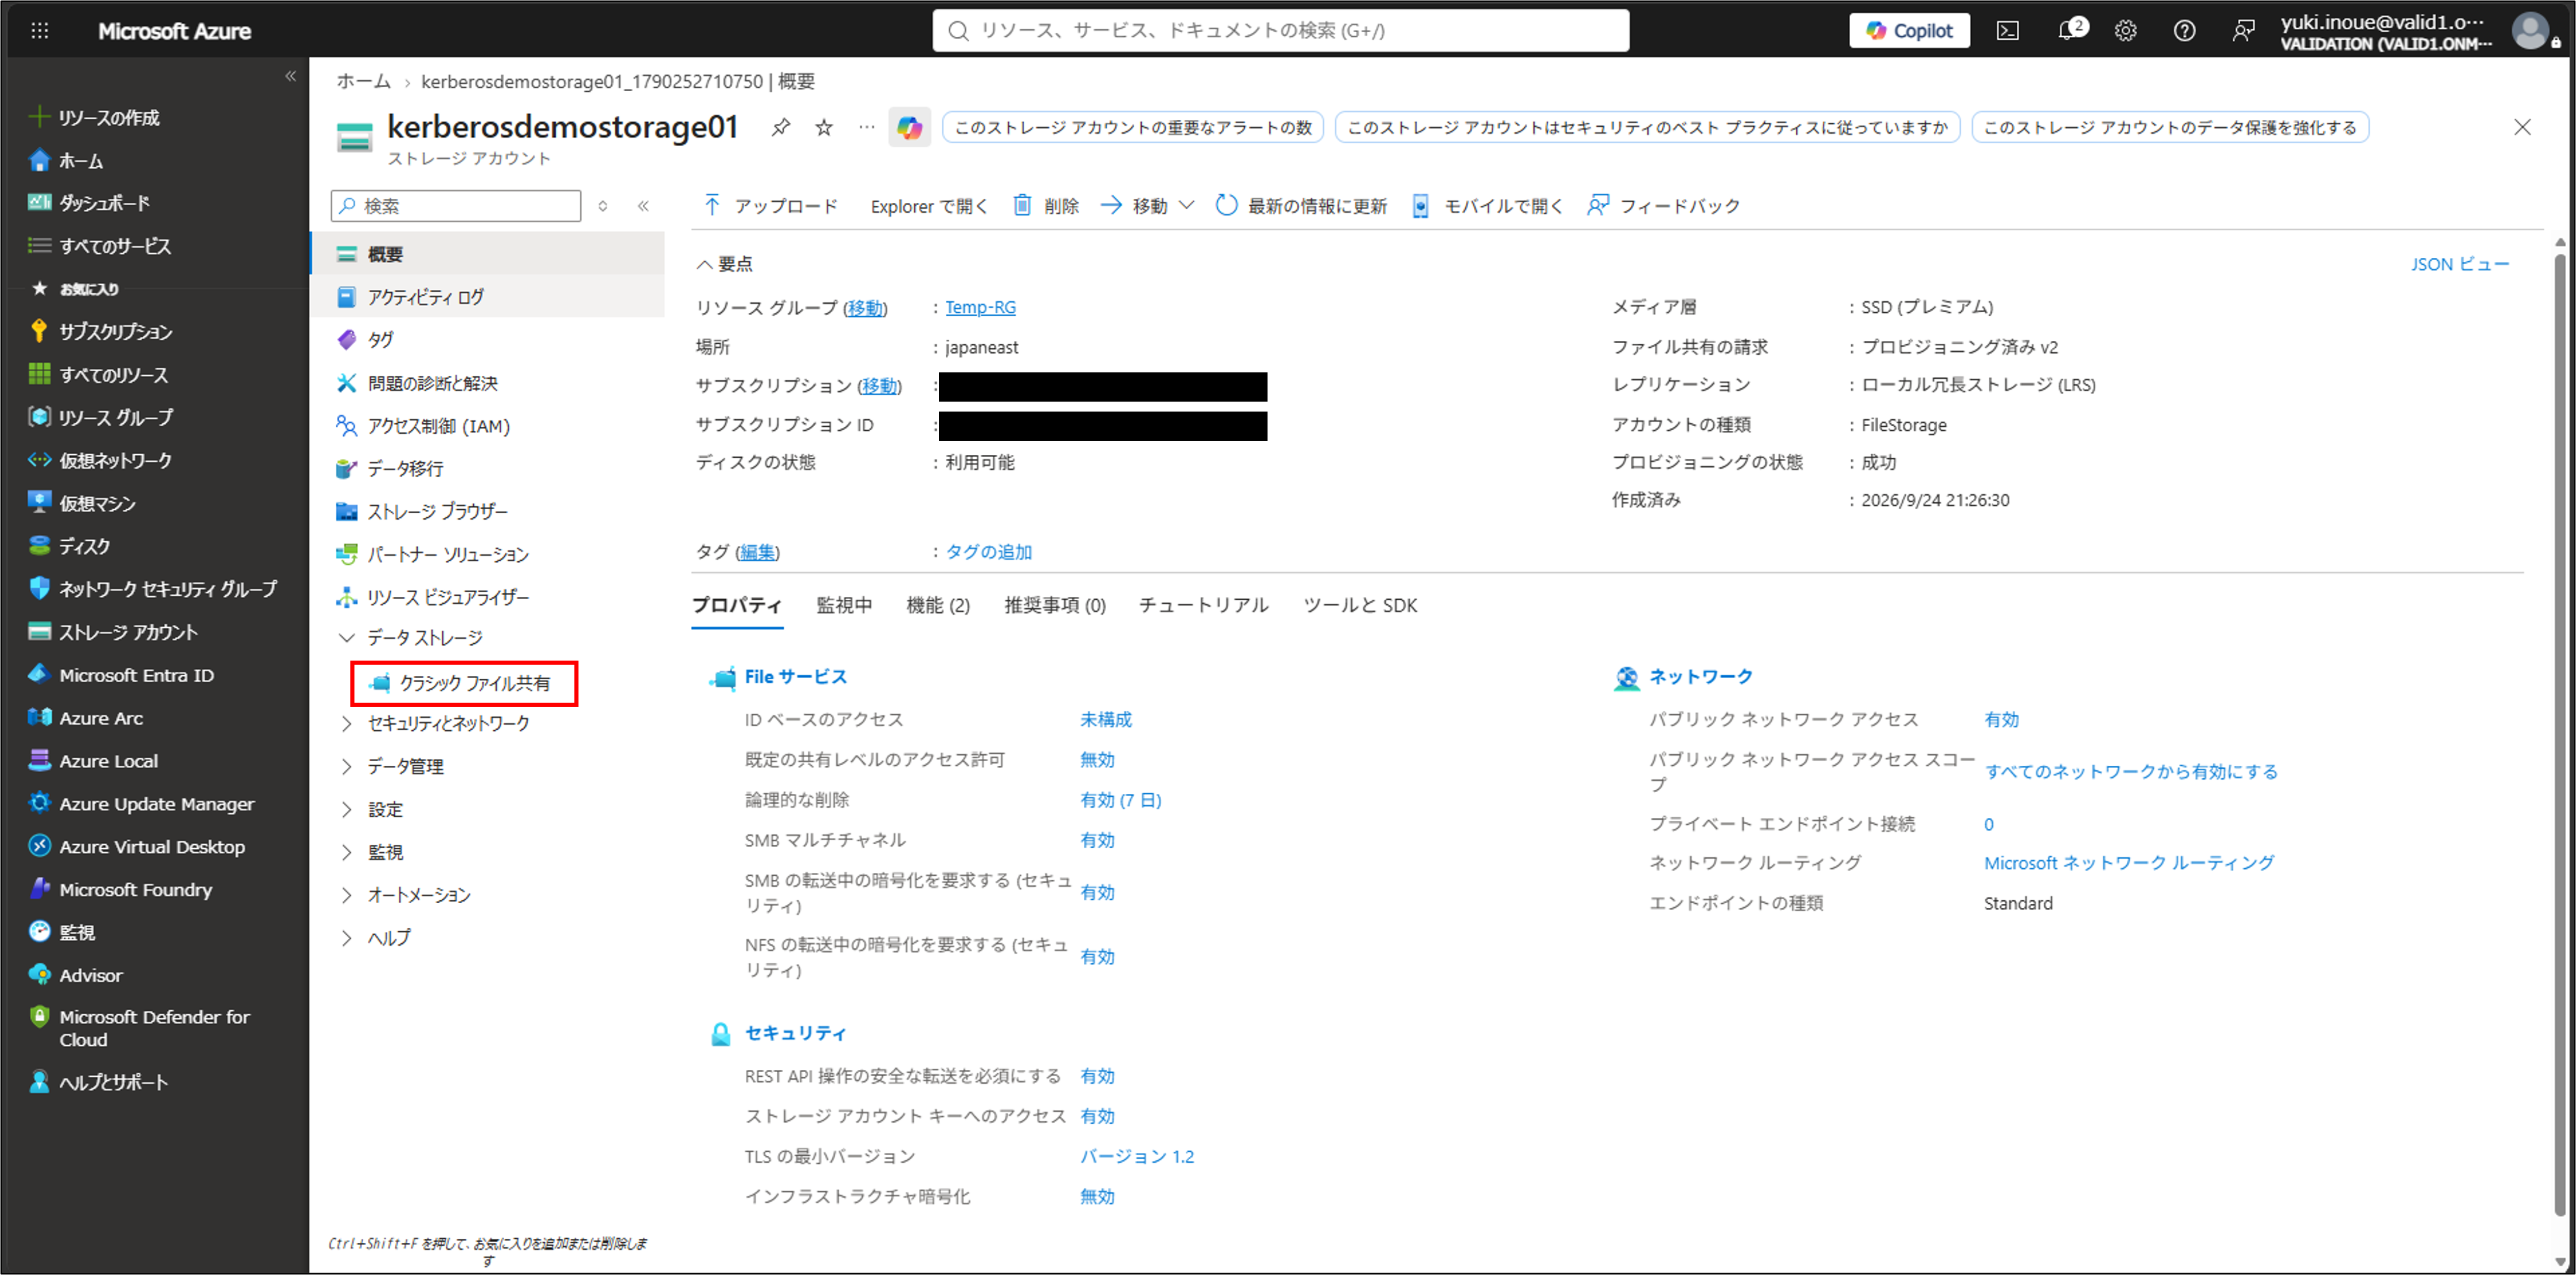
Task: Click the ネットワーク heading link
Action: tap(1700, 678)
